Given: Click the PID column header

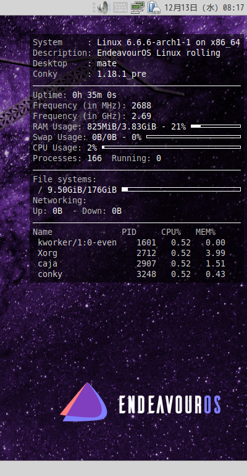Looking at the screenshot, I should click(x=129, y=232).
